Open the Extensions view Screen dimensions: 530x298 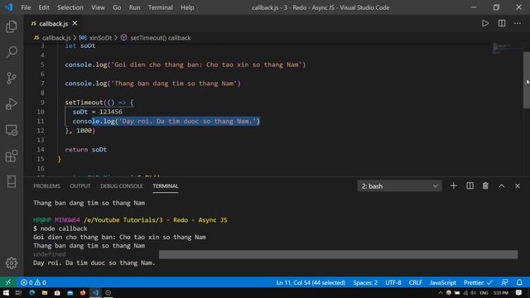[12, 156]
